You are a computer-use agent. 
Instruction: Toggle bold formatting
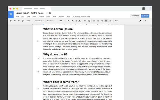[68, 21]
